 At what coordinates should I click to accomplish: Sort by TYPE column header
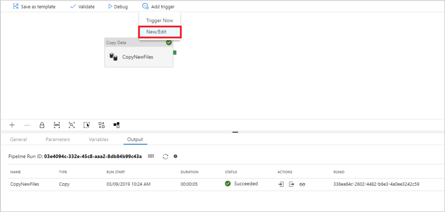(63, 172)
